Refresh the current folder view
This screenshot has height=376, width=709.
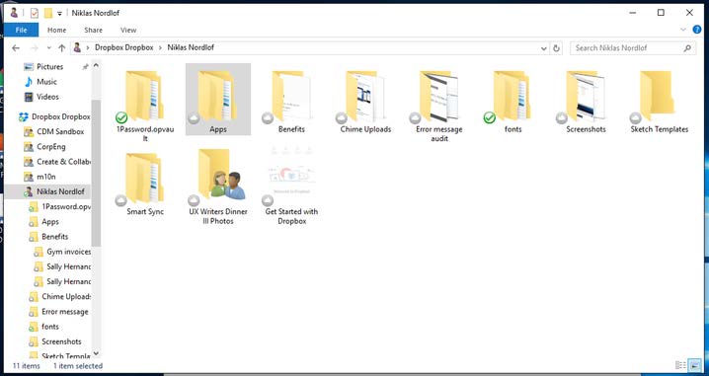pyautogui.click(x=557, y=48)
